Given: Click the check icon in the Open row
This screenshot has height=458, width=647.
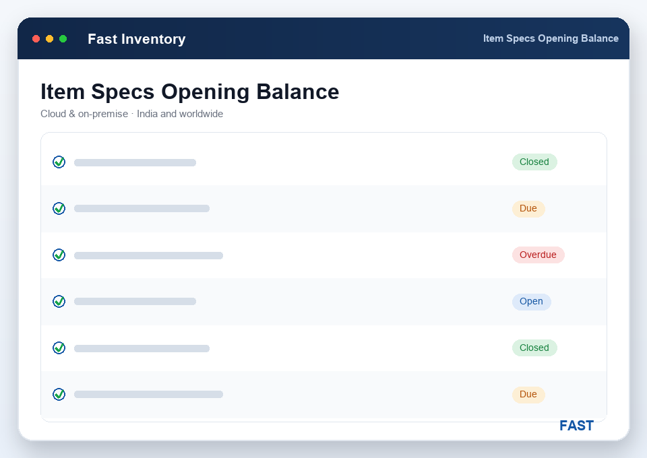Looking at the screenshot, I should [x=59, y=301].
